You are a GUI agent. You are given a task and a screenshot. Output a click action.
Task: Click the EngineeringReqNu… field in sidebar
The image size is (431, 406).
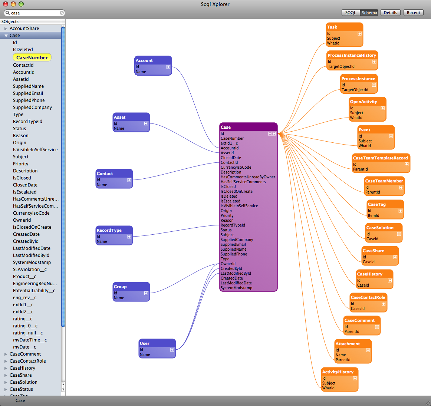[35, 284]
